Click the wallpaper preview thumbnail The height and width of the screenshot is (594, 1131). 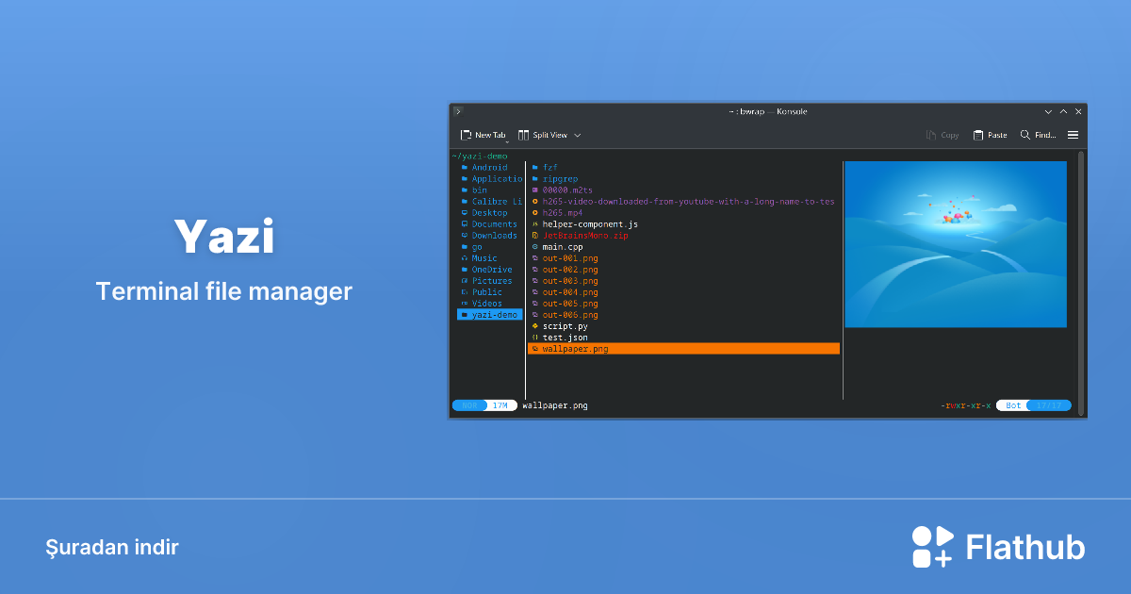click(x=956, y=243)
